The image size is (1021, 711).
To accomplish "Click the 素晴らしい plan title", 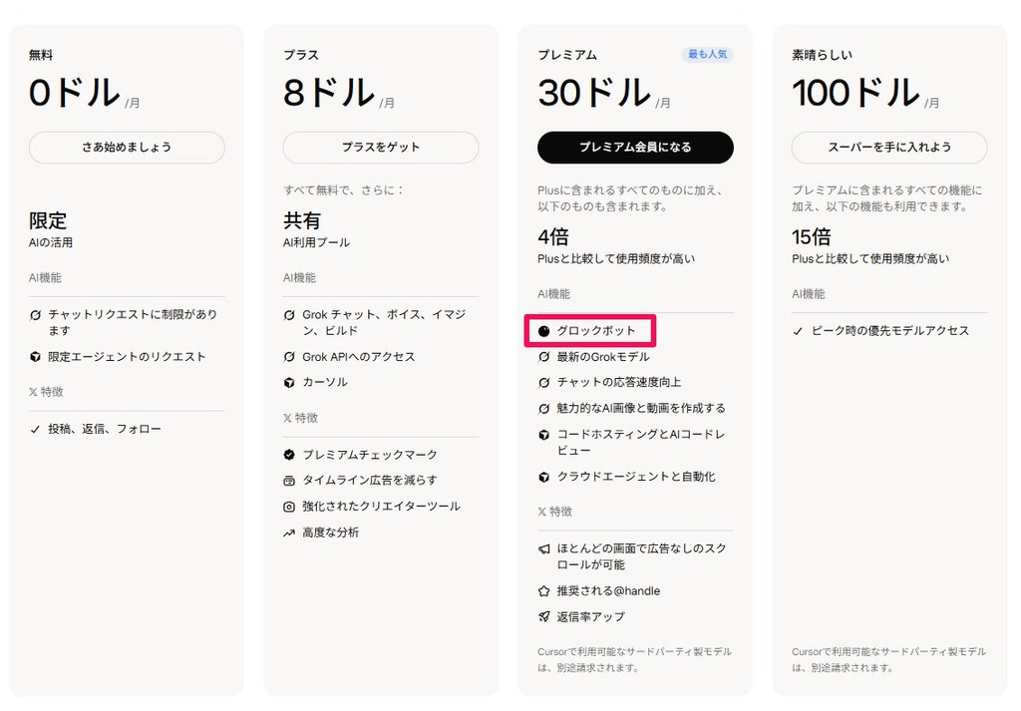I will (822, 55).
